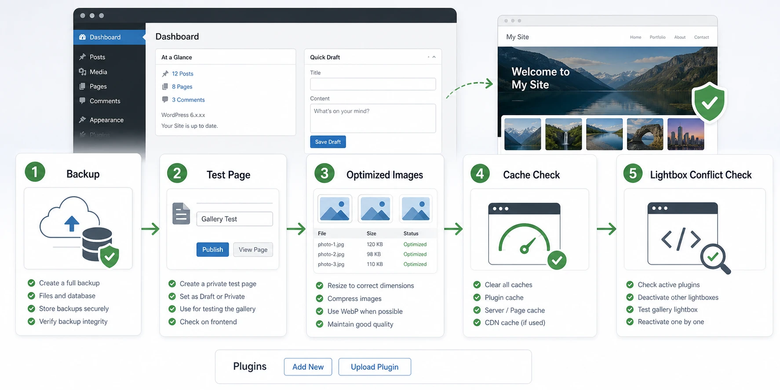Select the Media icon in the admin sidebar
The image size is (780, 390).
click(x=82, y=72)
